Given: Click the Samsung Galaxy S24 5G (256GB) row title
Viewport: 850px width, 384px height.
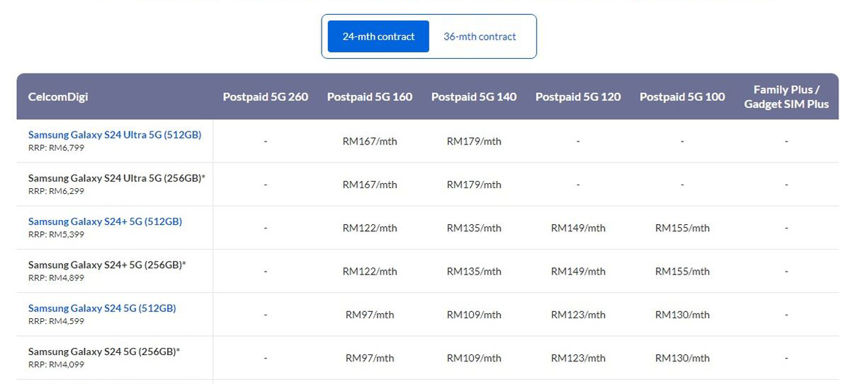Looking at the screenshot, I should point(103,351).
